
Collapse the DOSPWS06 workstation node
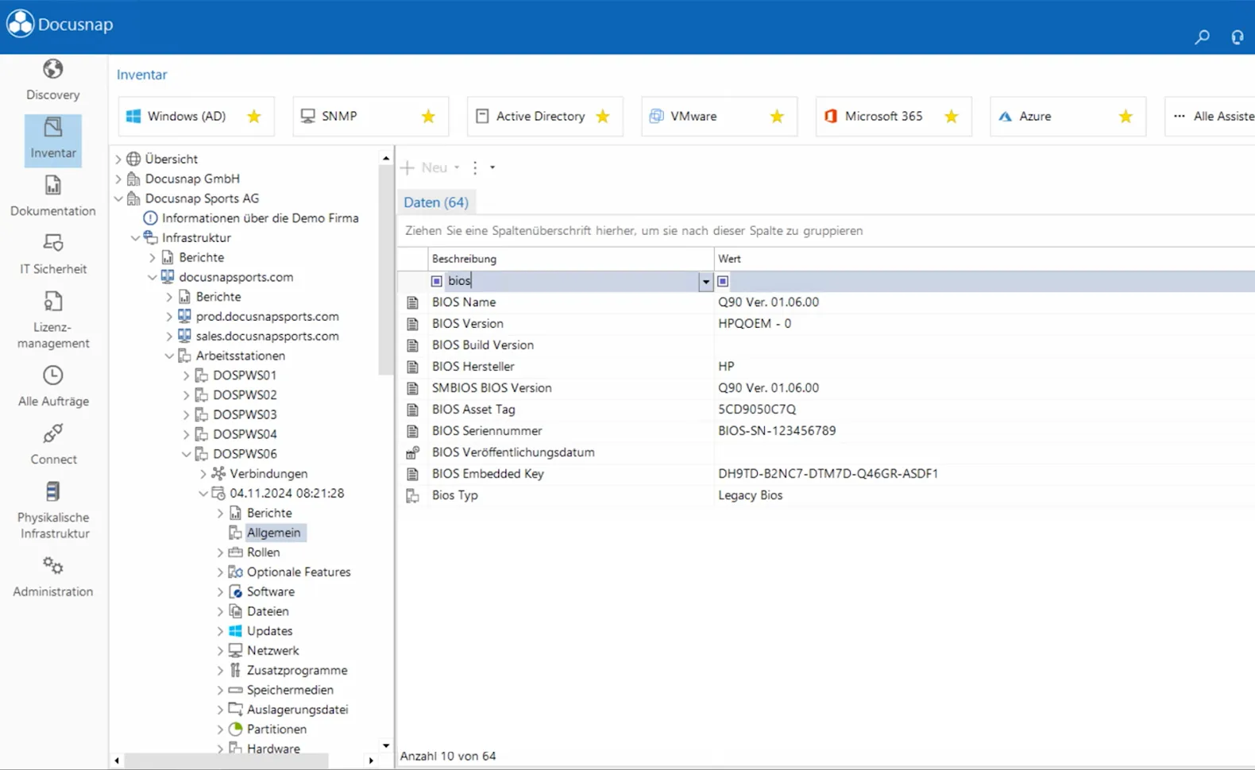(186, 454)
